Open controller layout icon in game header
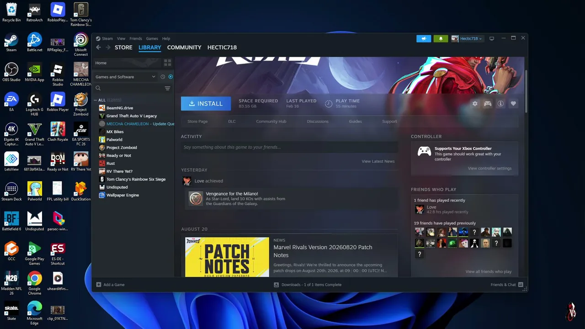The image size is (585, 329). tap(488, 104)
